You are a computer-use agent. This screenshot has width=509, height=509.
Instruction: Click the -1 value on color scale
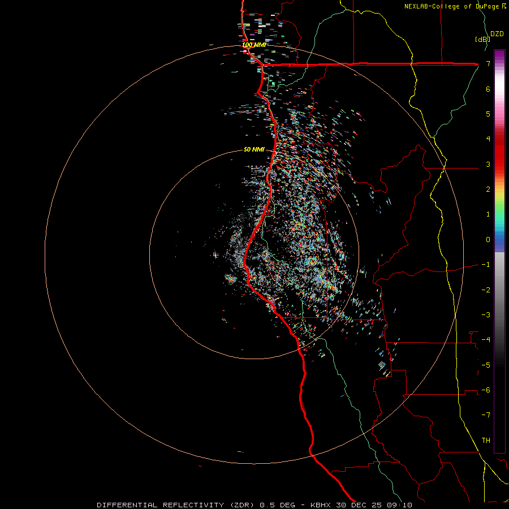pos(486,265)
